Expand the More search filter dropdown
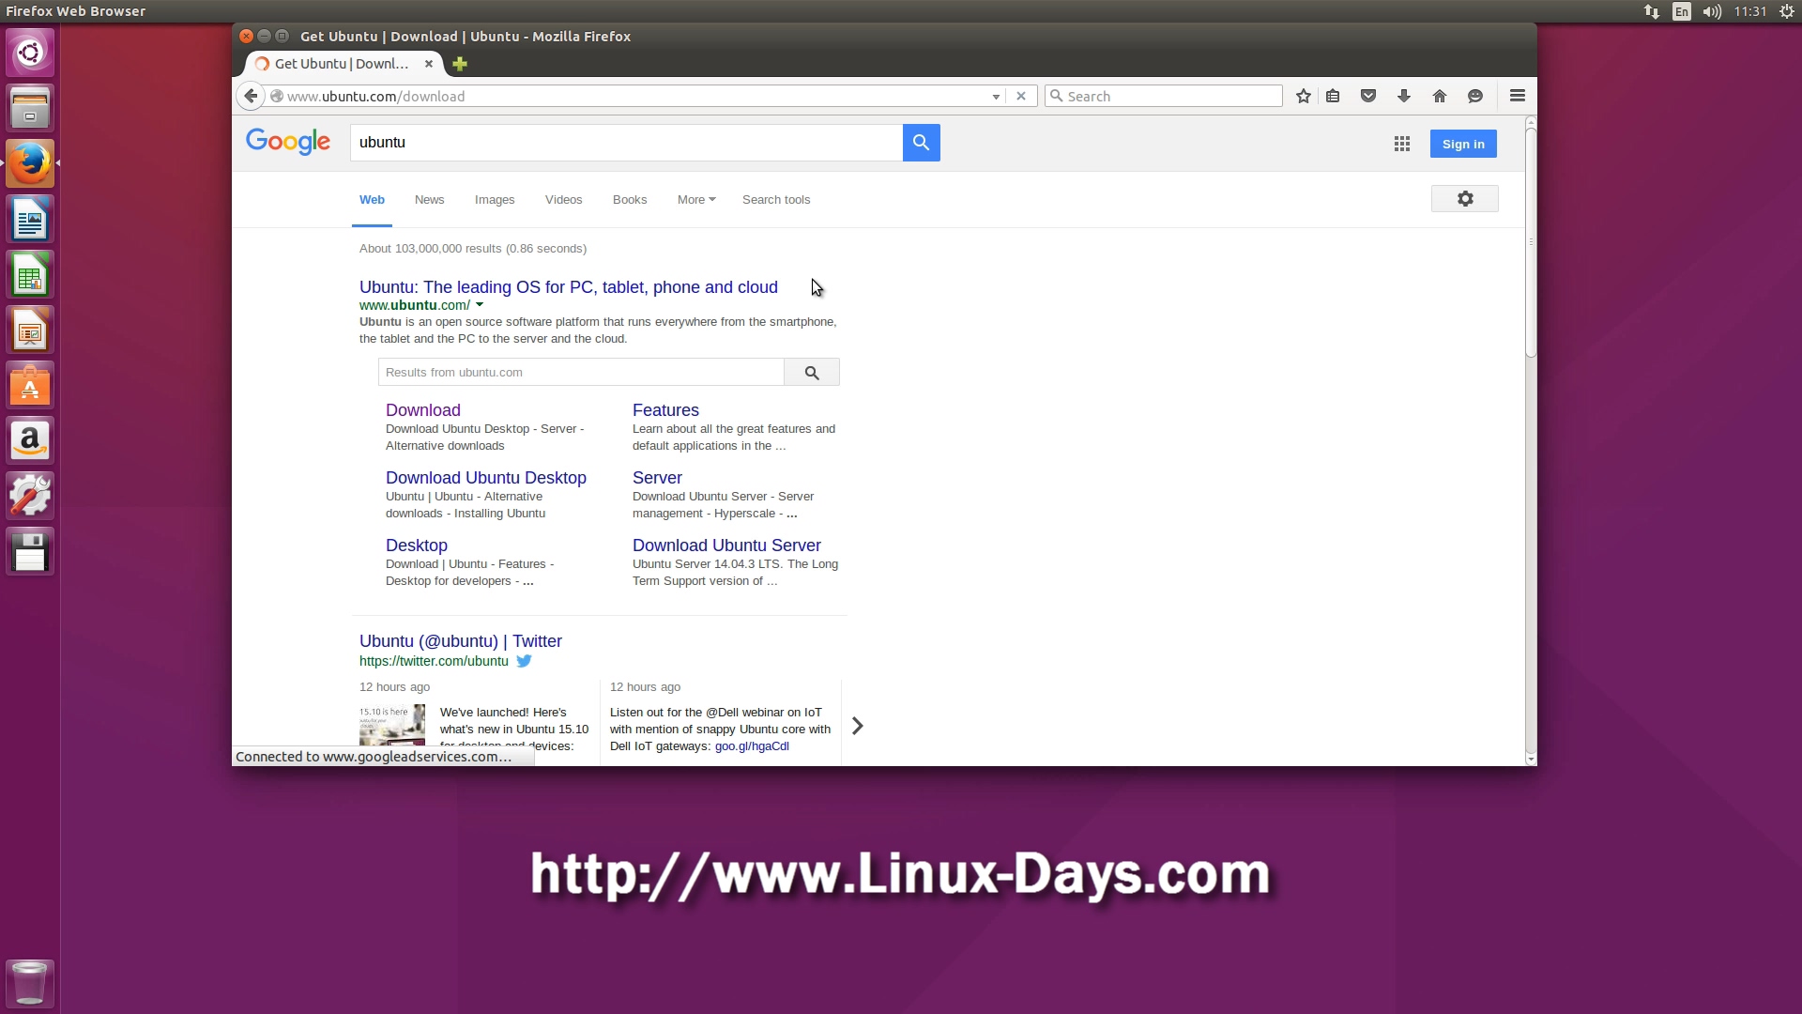 [x=696, y=200]
